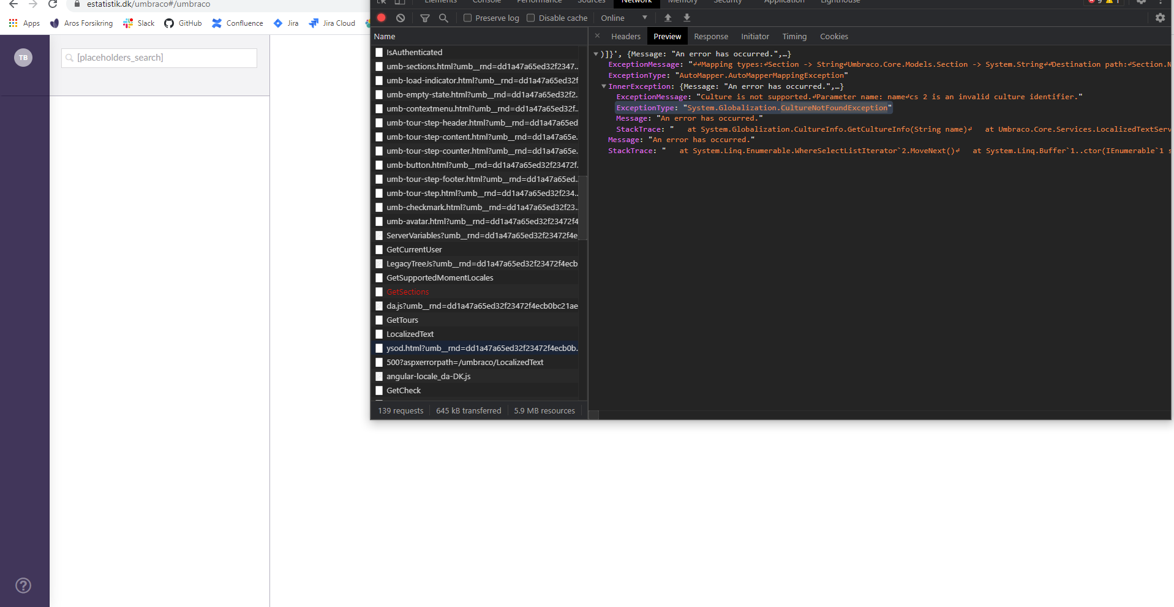Import HAR file with upload arrow
Viewport: 1174px width, 607px height.
tap(668, 18)
